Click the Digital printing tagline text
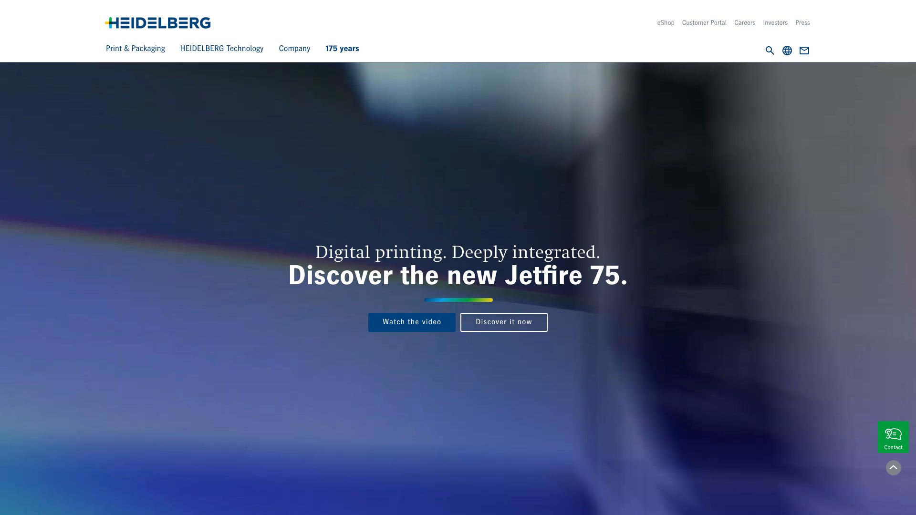This screenshot has height=515, width=916. pyautogui.click(x=458, y=252)
